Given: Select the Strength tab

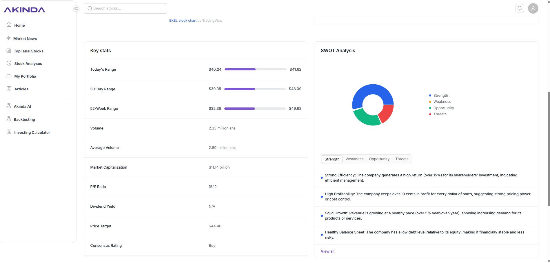Looking at the screenshot, I should pos(332,159).
